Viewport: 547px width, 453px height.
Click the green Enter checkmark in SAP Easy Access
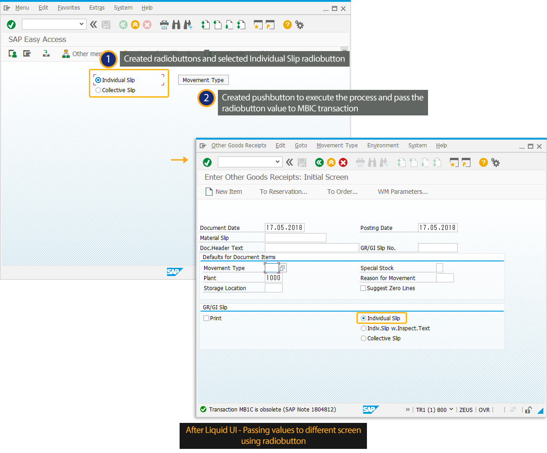click(11, 25)
